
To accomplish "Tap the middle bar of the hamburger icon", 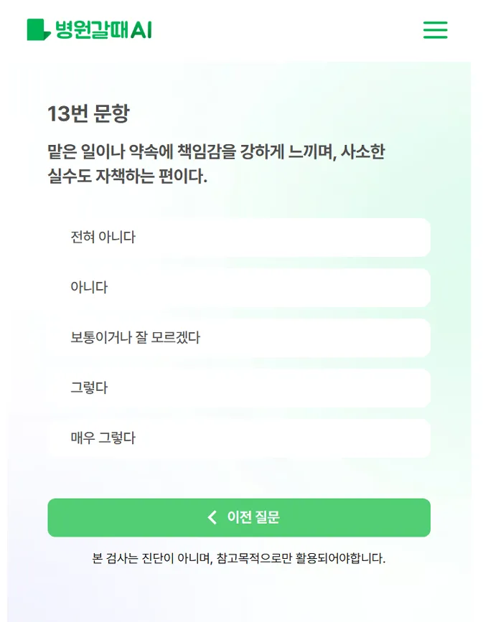I will [435, 31].
